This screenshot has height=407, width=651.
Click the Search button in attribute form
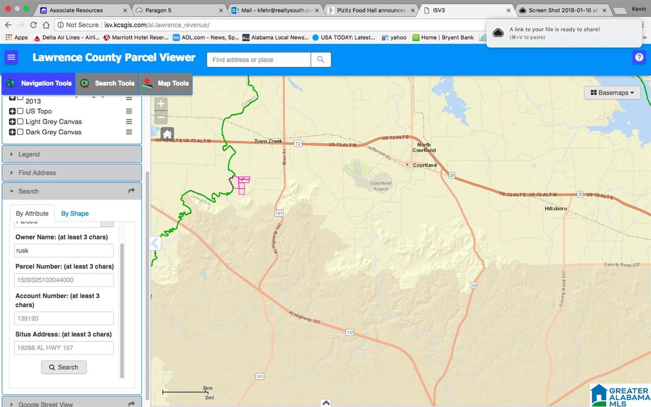pyautogui.click(x=64, y=367)
